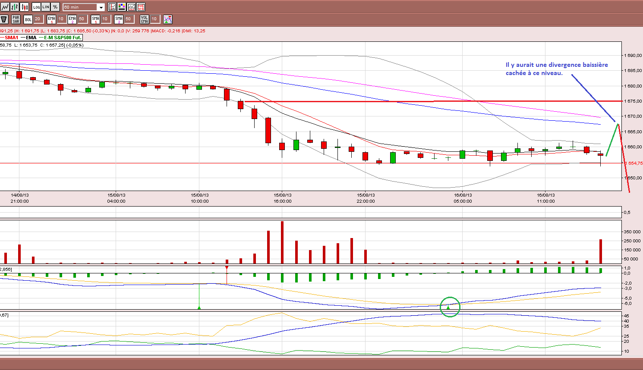The image size is (643, 370).
Task: Switch to percent scale
Action: [55, 7]
